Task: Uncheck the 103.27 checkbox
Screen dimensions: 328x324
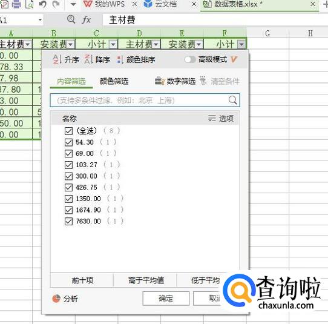Action: point(68,165)
